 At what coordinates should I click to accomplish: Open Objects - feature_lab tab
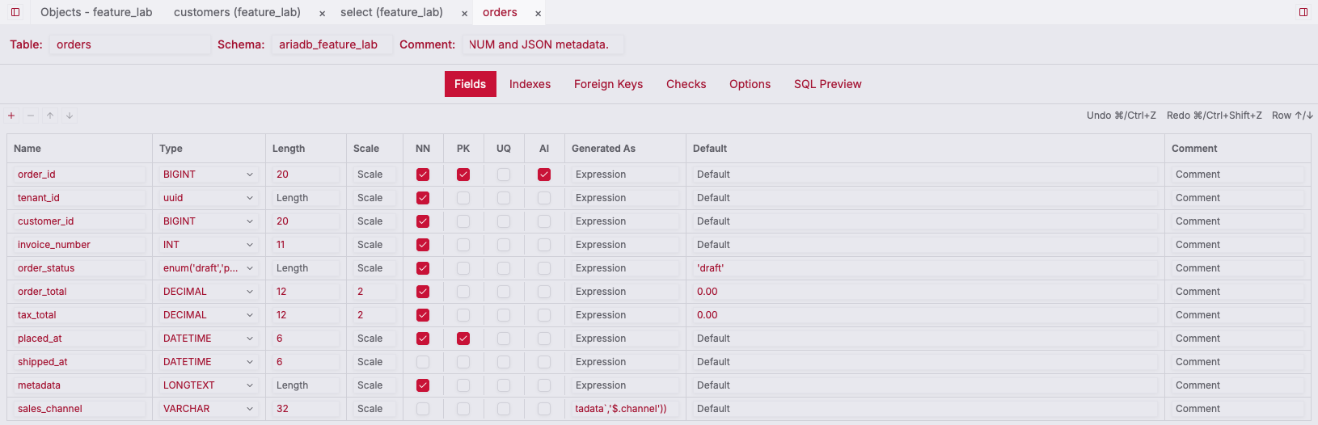pos(96,12)
